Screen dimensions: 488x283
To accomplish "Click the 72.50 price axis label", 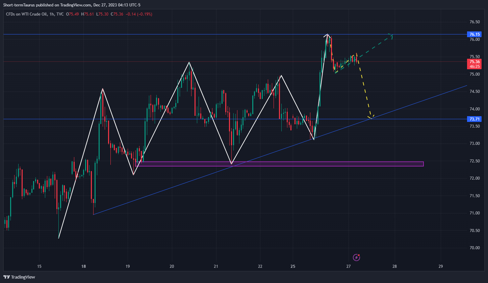I will [474, 161].
